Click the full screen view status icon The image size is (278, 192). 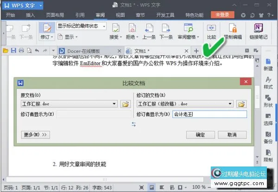click(x=141, y=187)
